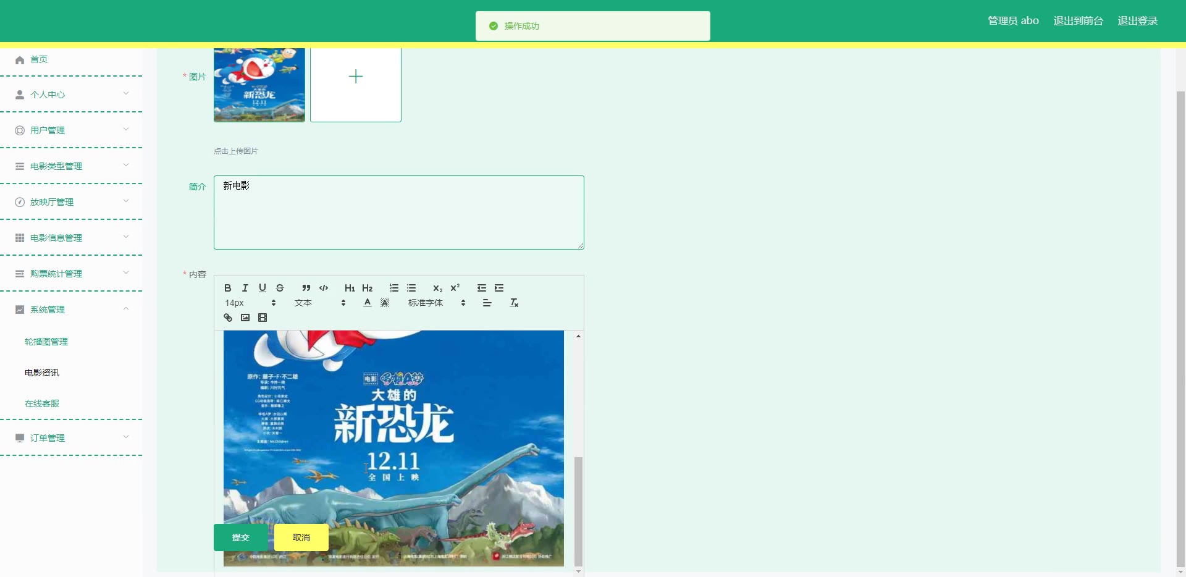Open the text alignment options

coord(487,303)
